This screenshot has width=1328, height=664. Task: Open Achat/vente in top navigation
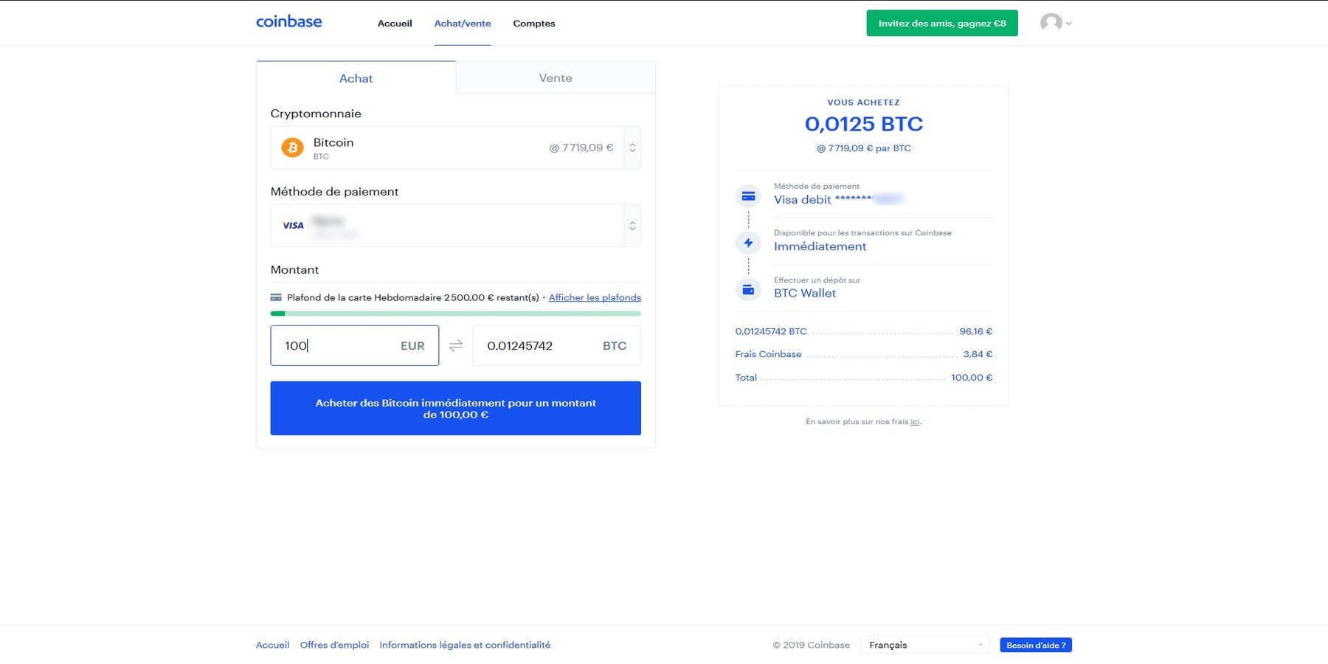(463, 24)
